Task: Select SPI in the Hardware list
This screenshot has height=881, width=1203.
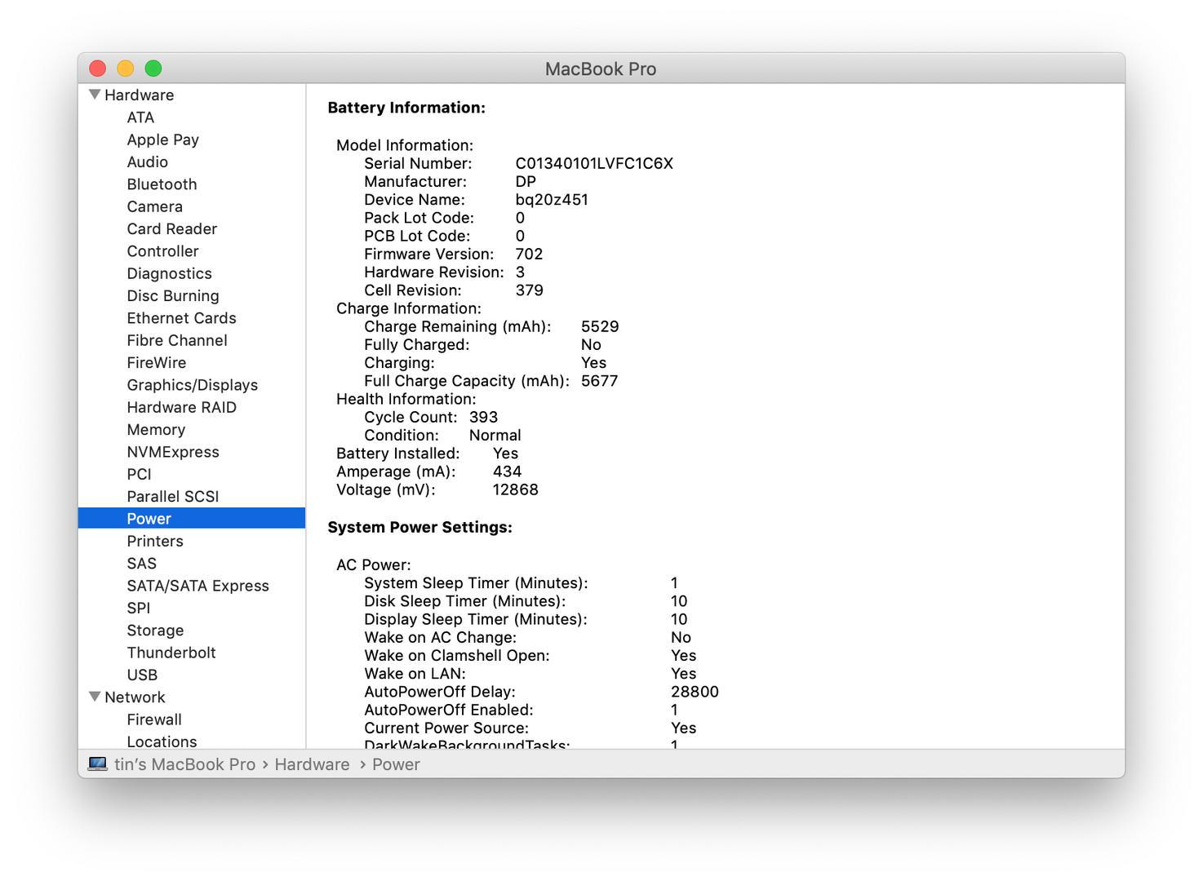Action: pos(138,608)
